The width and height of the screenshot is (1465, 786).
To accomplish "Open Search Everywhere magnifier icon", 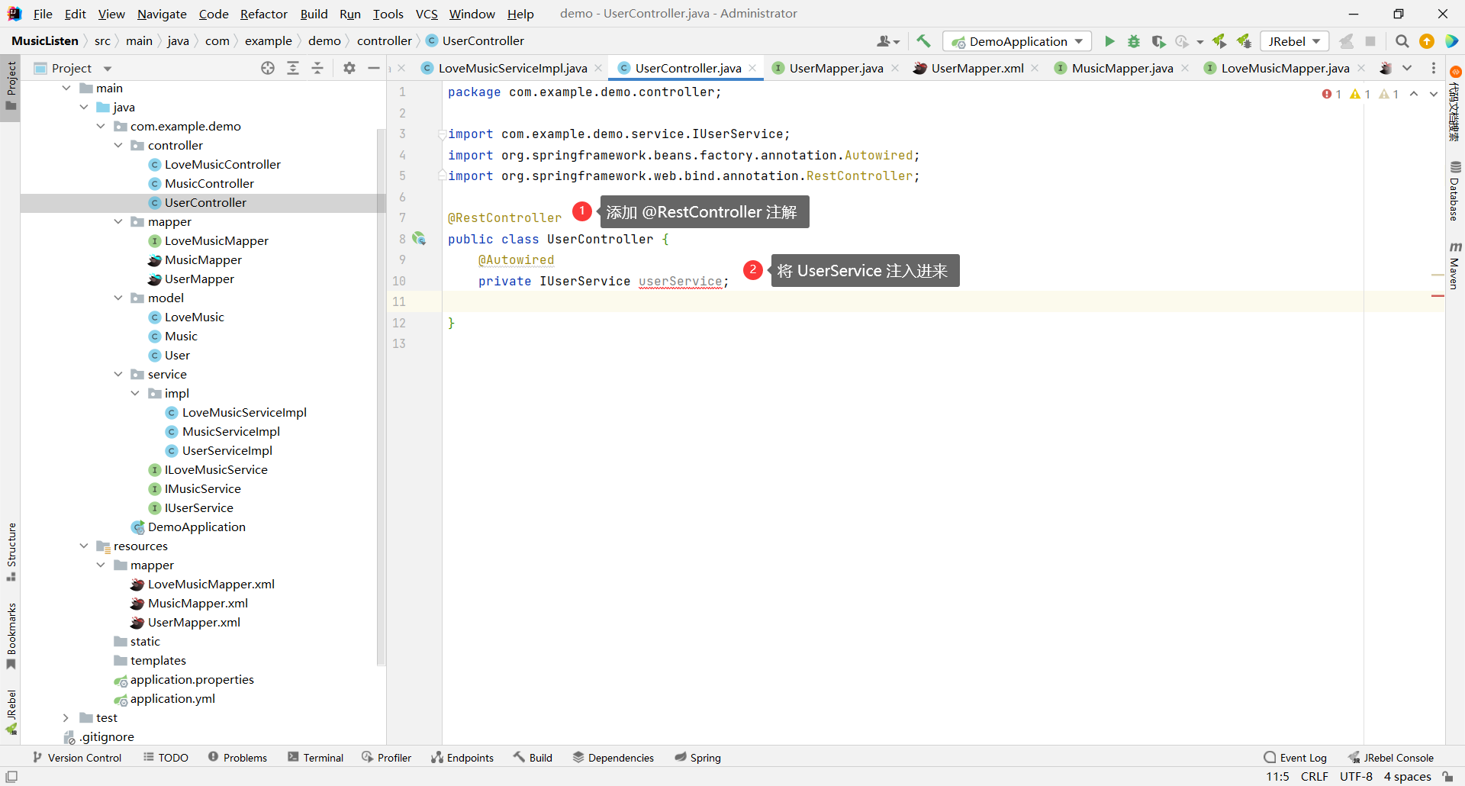I will (x=1402, y=41).
